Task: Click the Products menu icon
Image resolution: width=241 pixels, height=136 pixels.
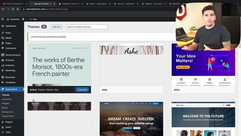Action: click(x=3, y=60)
